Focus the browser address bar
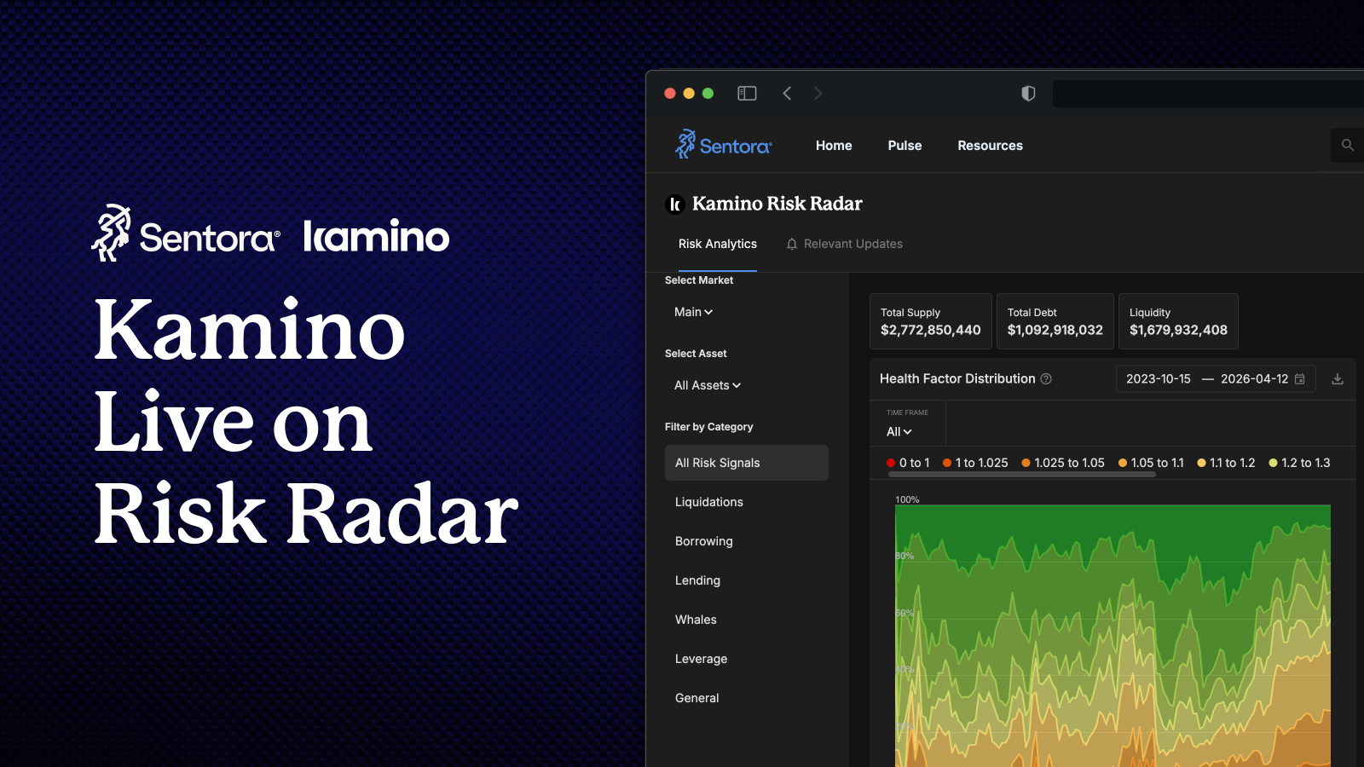 point(1208,94)
